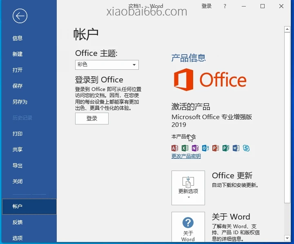Click Sign in link in title bar

pyautogui.click(x=207, y=6)
